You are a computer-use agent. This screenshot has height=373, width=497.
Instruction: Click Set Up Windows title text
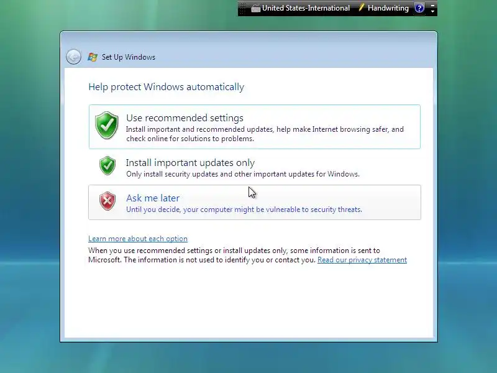pos(129,57)
